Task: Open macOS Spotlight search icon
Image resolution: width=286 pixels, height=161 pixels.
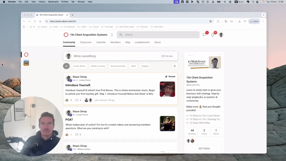Action: coord(253,2)
